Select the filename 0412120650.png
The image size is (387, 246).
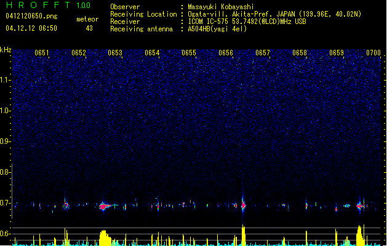31,16
